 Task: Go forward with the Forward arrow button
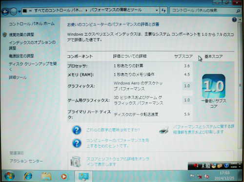(13, 12)
